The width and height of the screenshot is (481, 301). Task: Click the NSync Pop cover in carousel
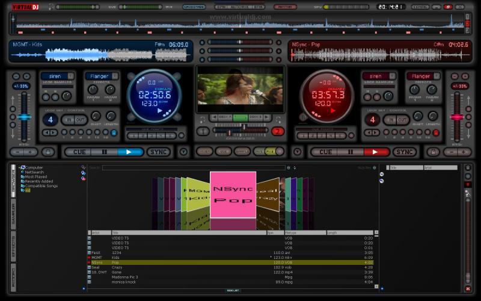point(233,194)
